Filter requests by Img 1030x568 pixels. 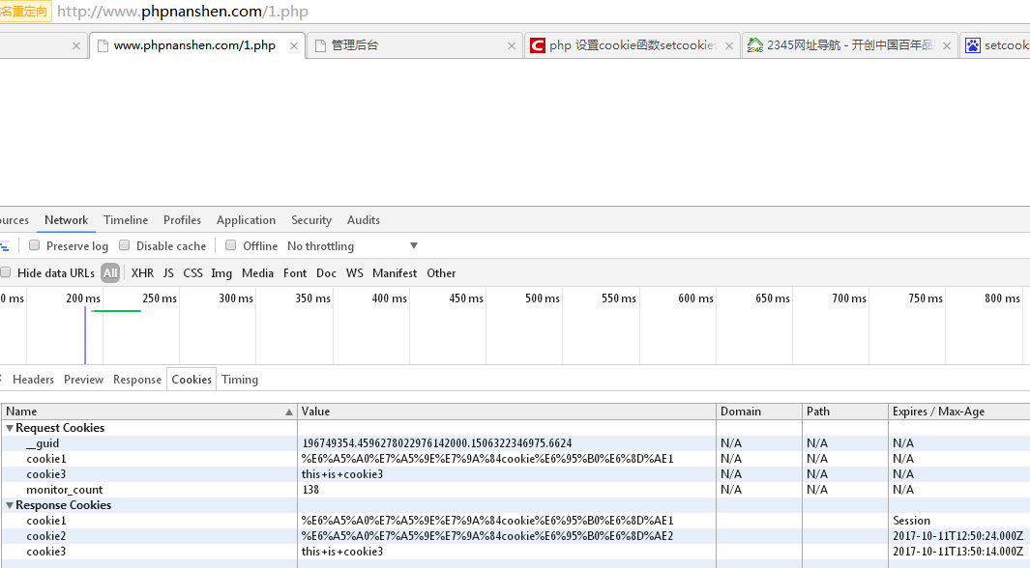point(221,272)
